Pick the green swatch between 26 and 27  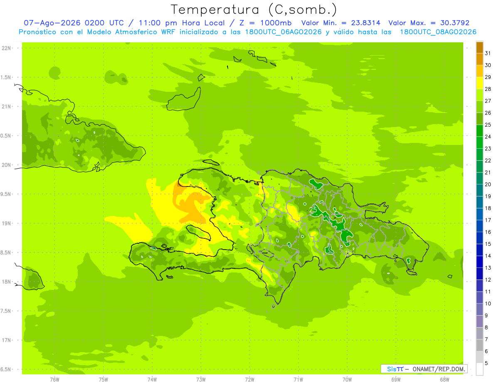click(x=480, y=107)
